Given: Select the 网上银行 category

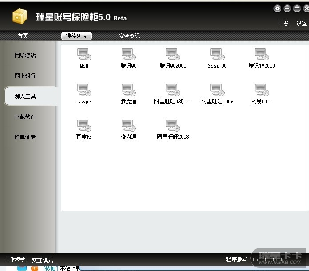Looking at the screenshot, I should (25, 76).
